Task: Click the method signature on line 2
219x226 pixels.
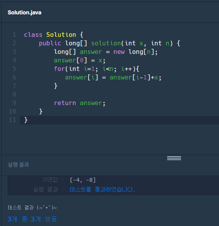Action: [109, 43]
